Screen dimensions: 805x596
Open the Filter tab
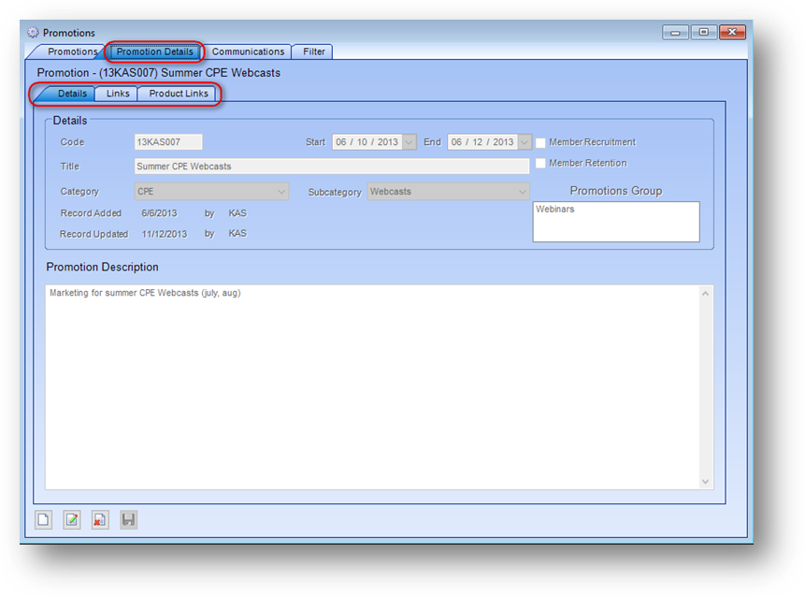(x=314, y=51)
